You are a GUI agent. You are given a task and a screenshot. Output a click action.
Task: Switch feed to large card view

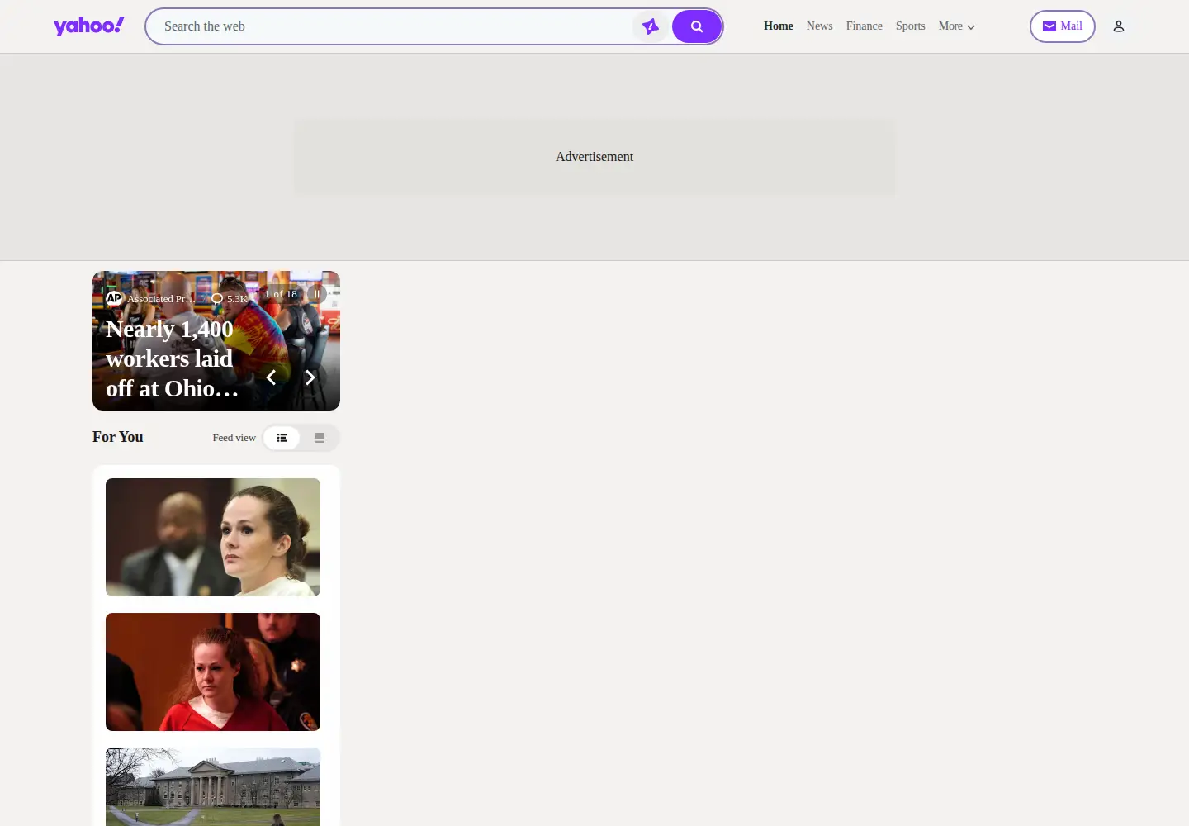coord(320,438)
